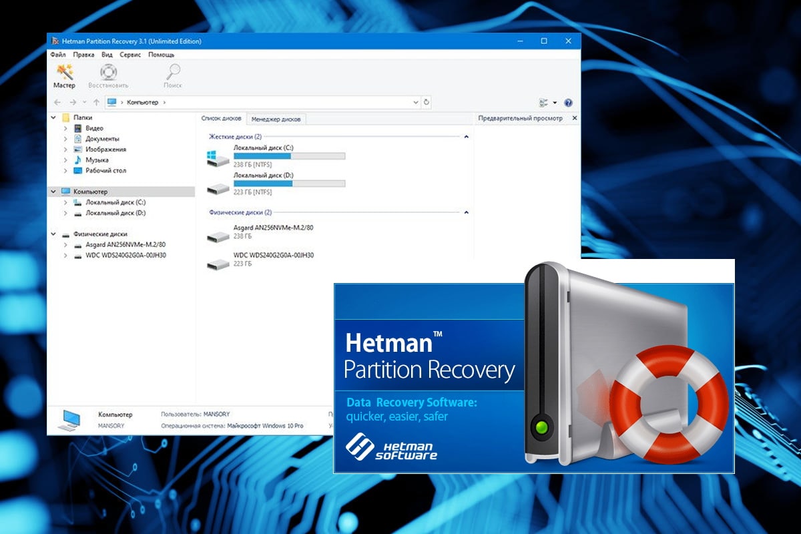Select the Видео folder icon in the tree
The image size is (801, 534).
(78, 128)
